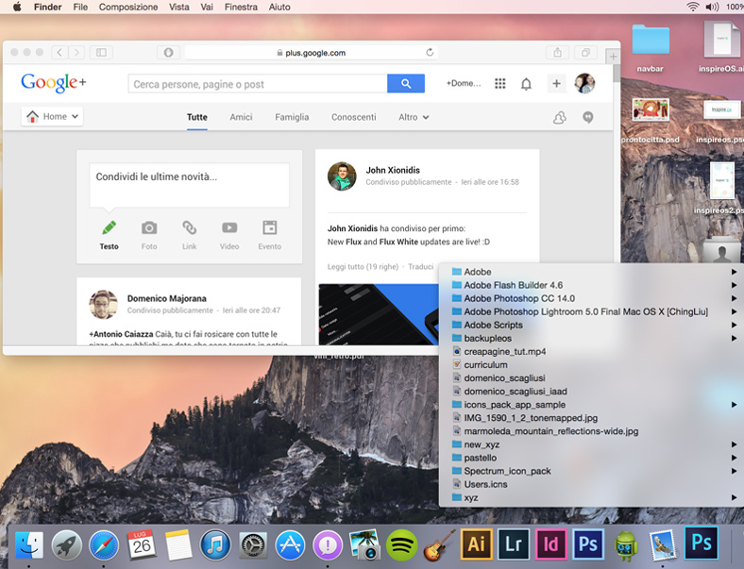Launch Adobe Illustrator from the dock
This screenshot has width=744, height=569.
pos(477,544)
